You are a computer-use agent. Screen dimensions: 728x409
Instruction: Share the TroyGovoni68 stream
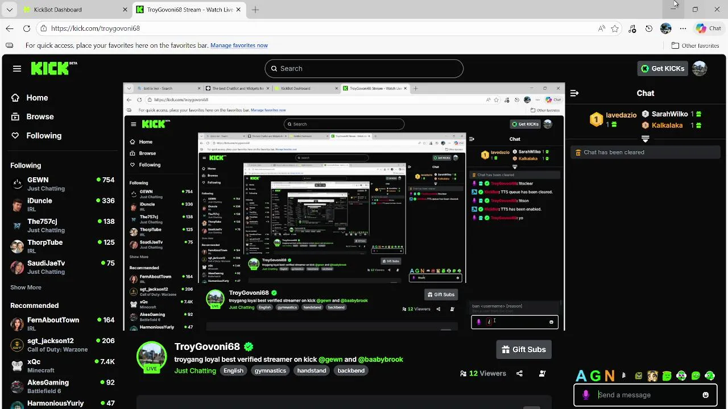point(519,373)
